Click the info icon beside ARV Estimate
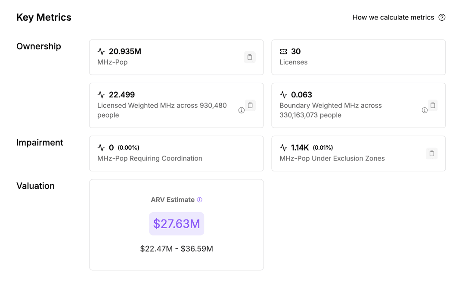This screenshot has width=465, height=282. (x=199, y=200)
